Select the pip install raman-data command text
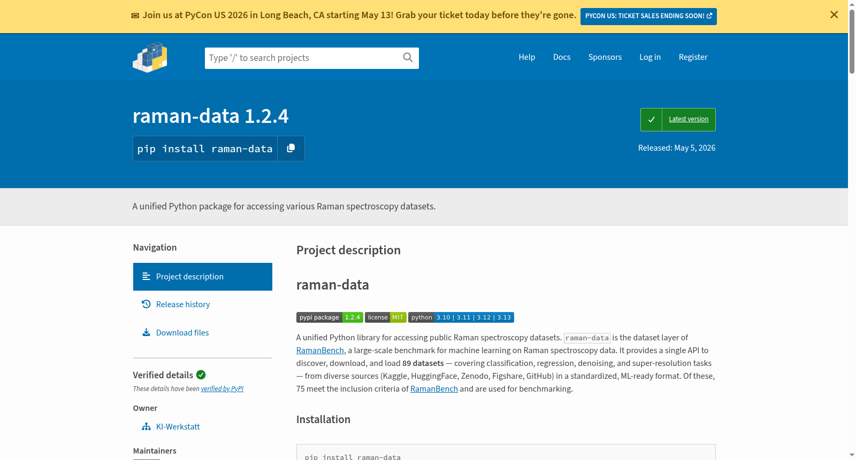Viewport: 856px width, 460px height. click(205, 149)
